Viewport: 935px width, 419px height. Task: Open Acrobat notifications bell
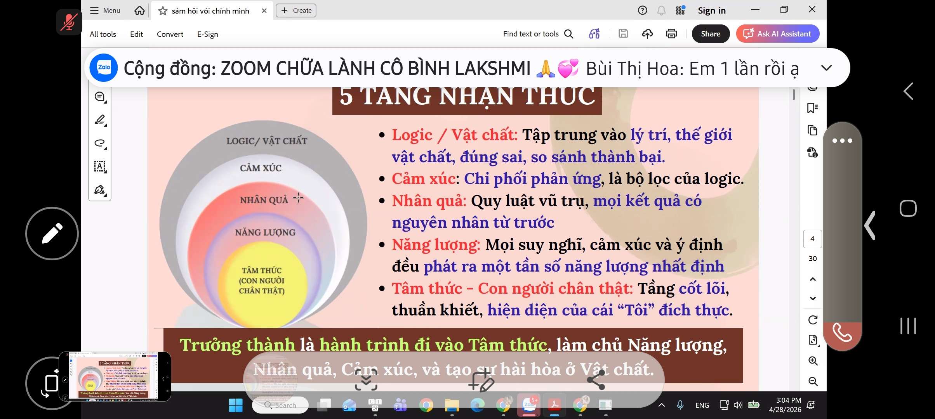tap(661, 10)
